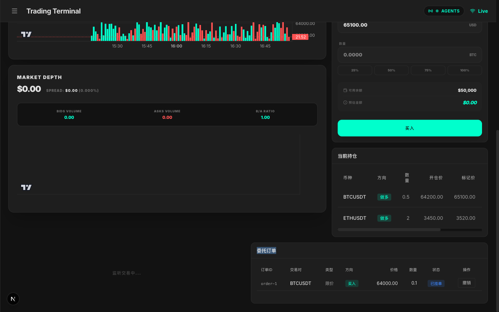
Task: Select the ETHUSDT position row
Action: 410,218
